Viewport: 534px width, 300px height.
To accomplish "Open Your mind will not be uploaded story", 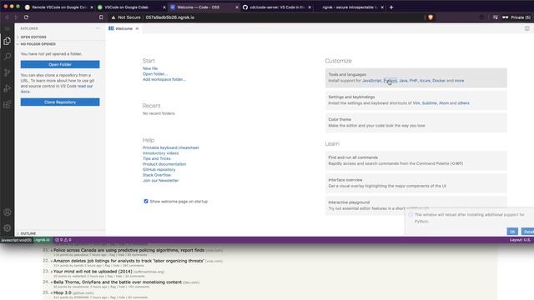I will (x=93, y=272).
